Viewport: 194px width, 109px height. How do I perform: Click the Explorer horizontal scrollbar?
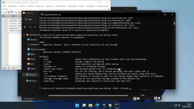(88, 95)
